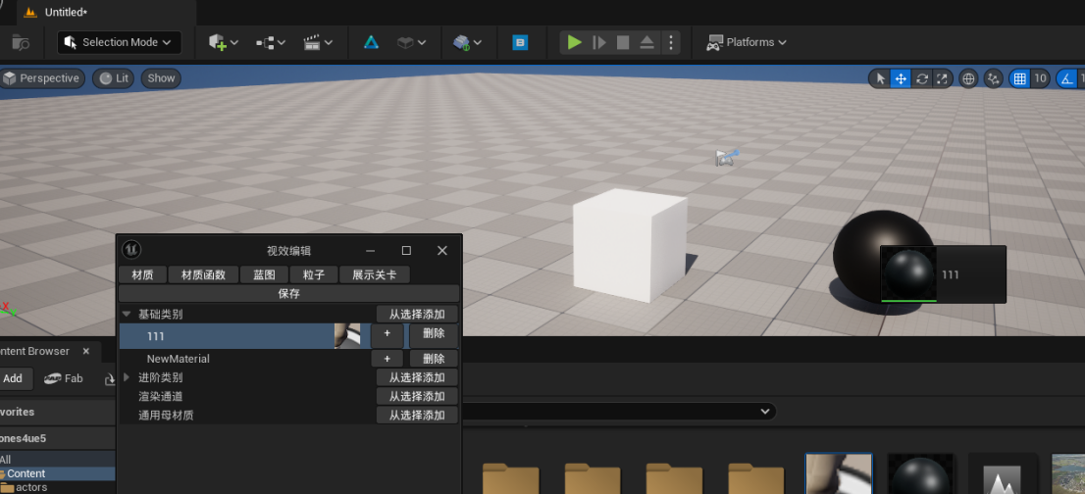
Task: Select the 111 material thumbnail in list
Action: 347,336
